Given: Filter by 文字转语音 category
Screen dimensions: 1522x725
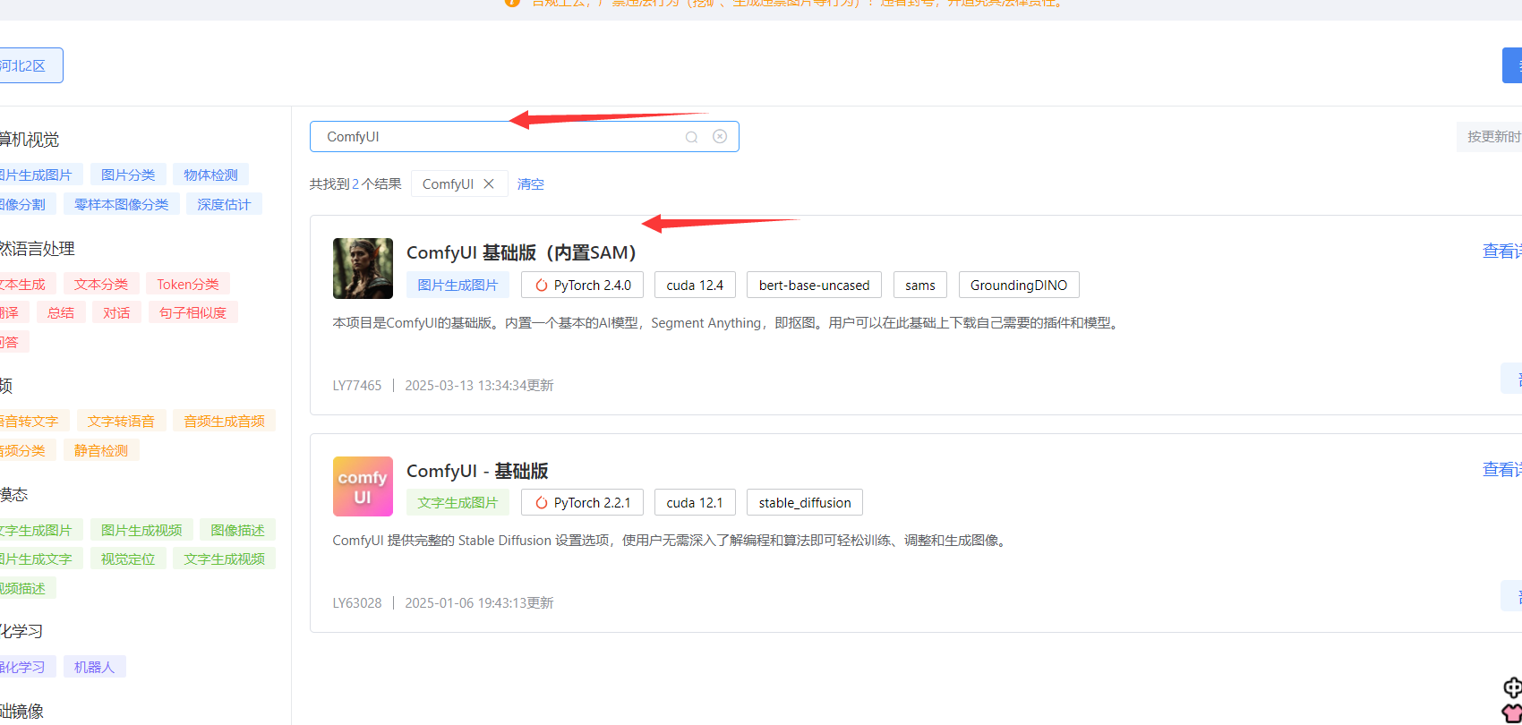Looking at the screenshot, I should (121, 421).
